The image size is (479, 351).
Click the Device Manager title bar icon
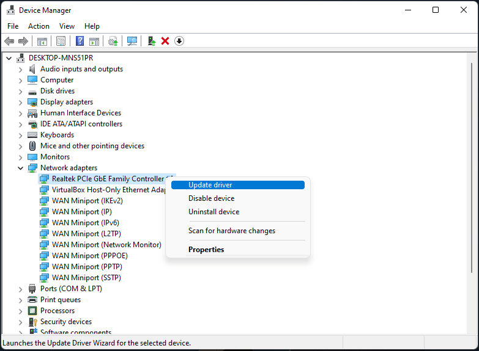[10, 10]
